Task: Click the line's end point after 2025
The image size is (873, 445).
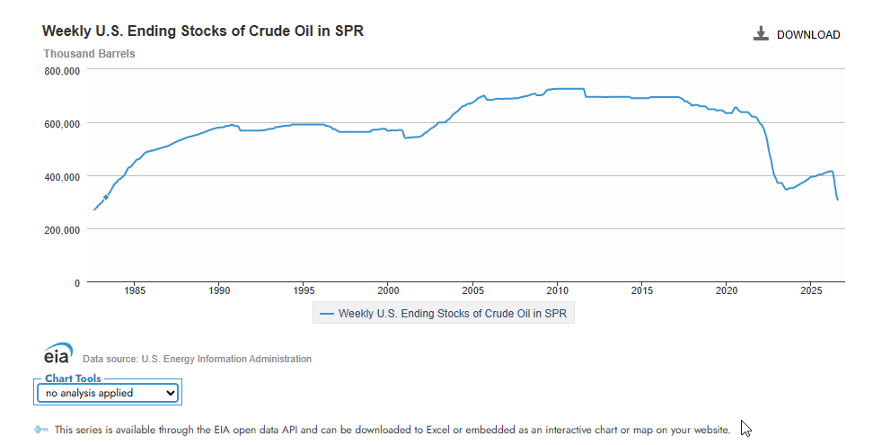Action: [x=837, y=200]
